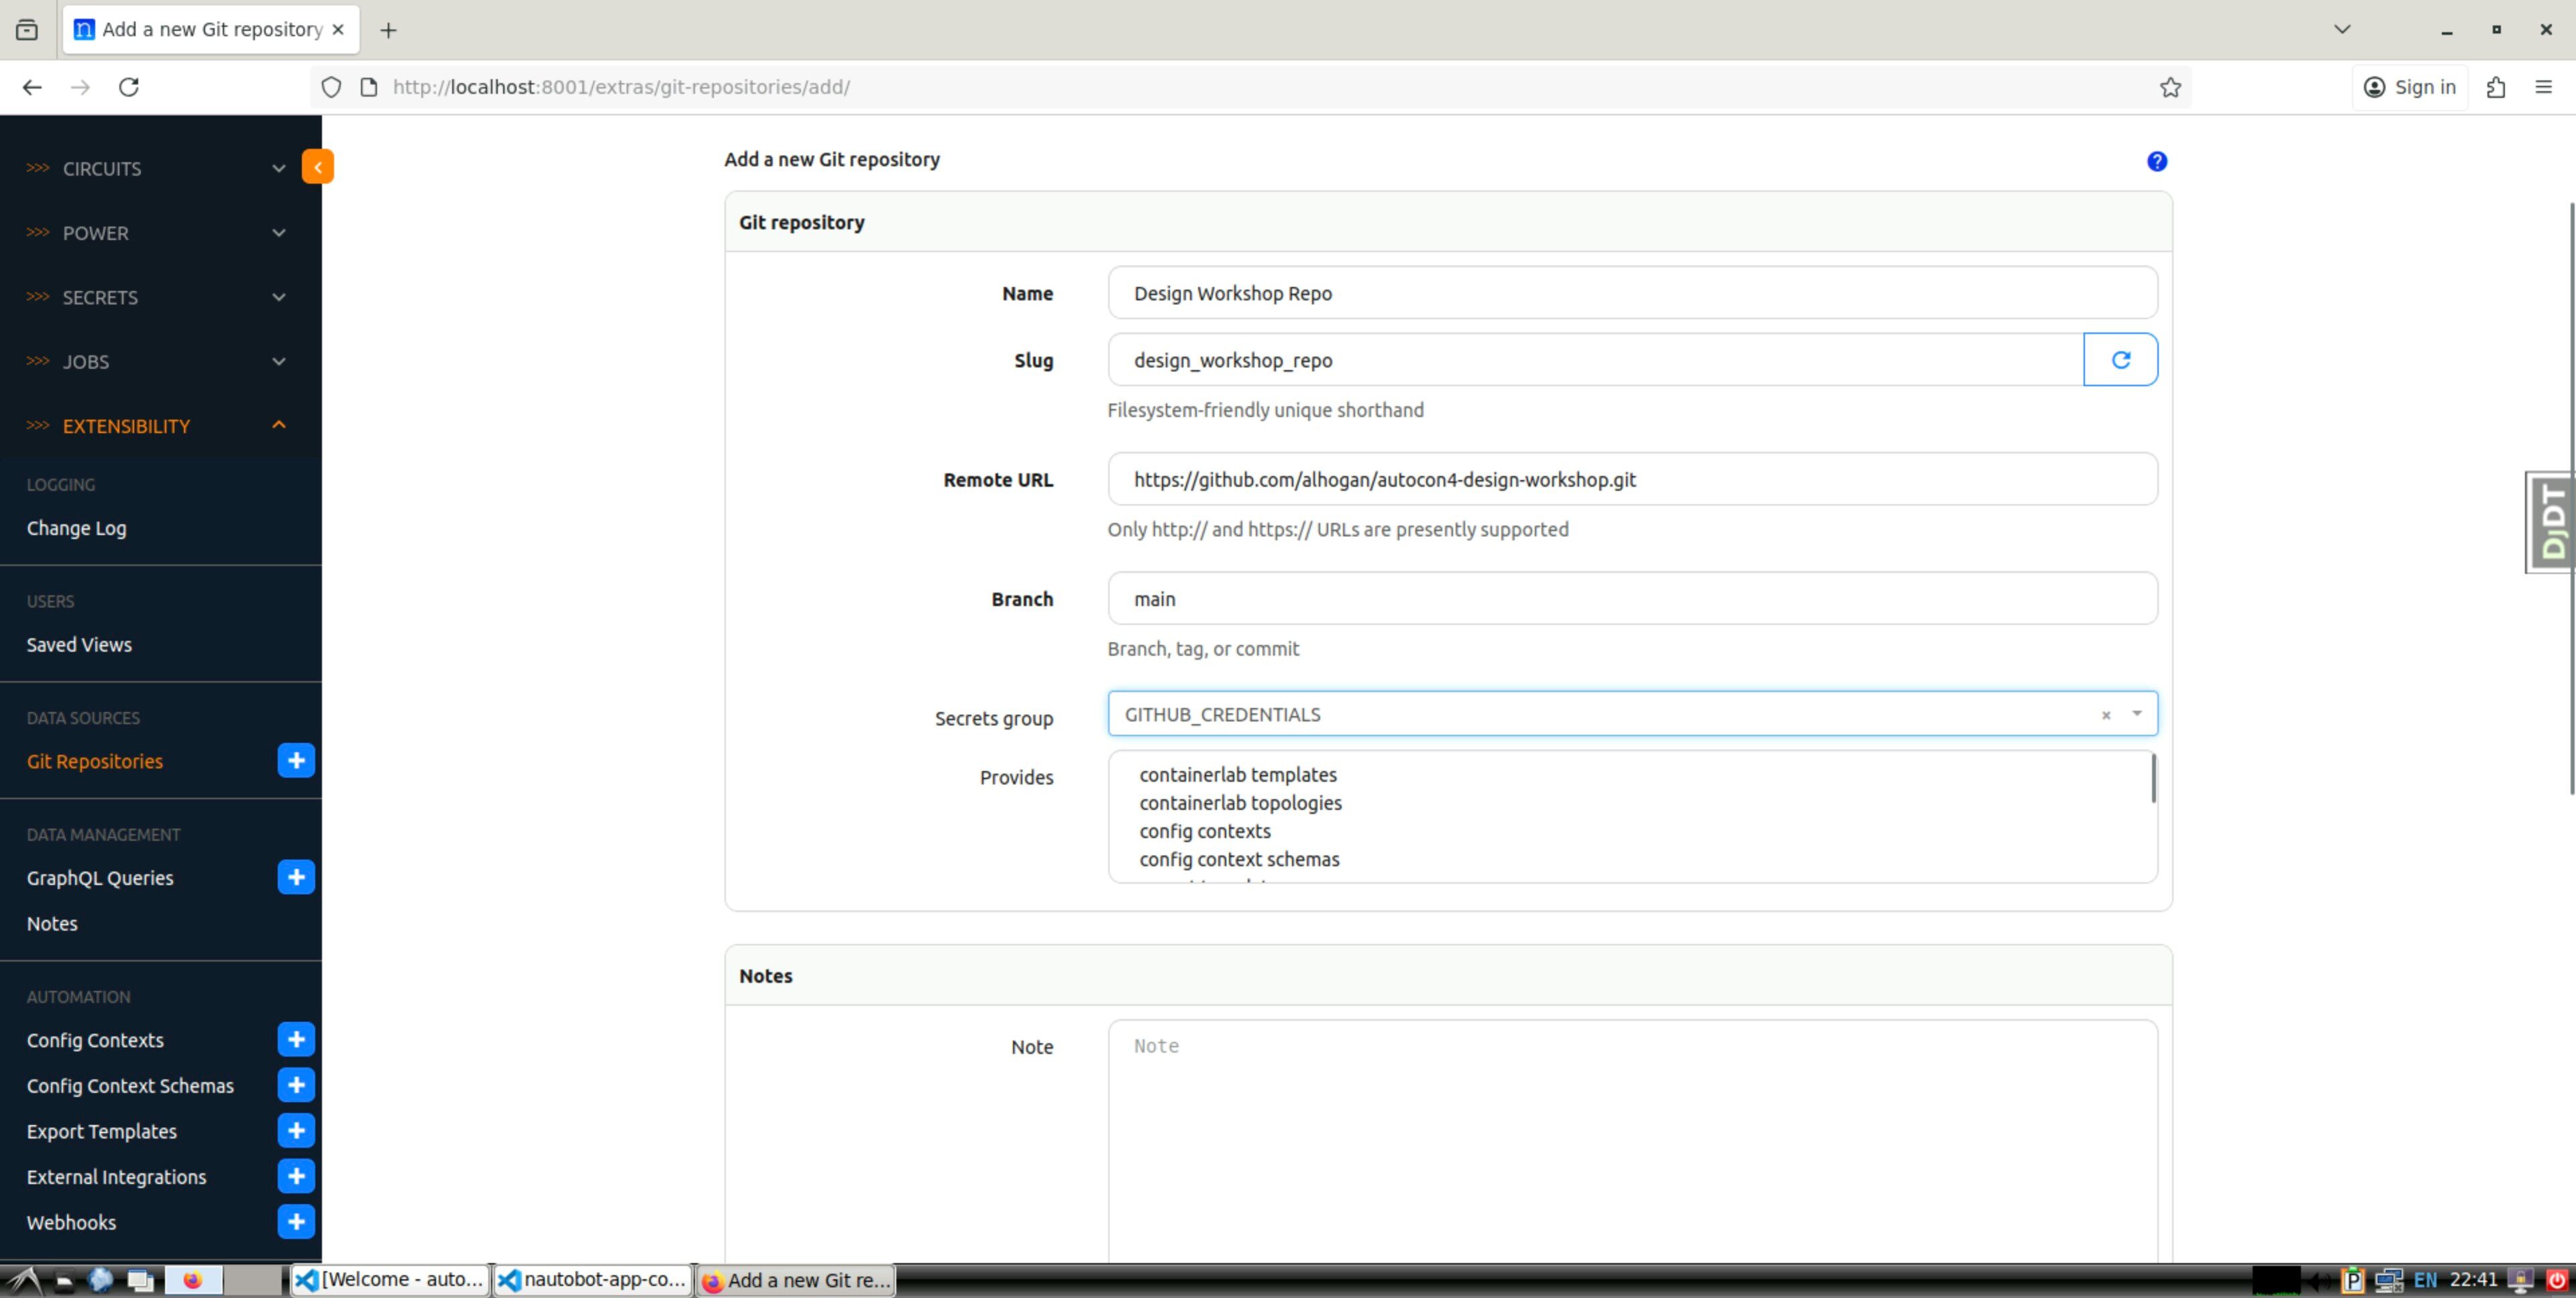Image resolution: width=2576 pixels, height=1298 pixels.
Task: Select config contexts in the Provides list
Action: (x=1204, y=831)
